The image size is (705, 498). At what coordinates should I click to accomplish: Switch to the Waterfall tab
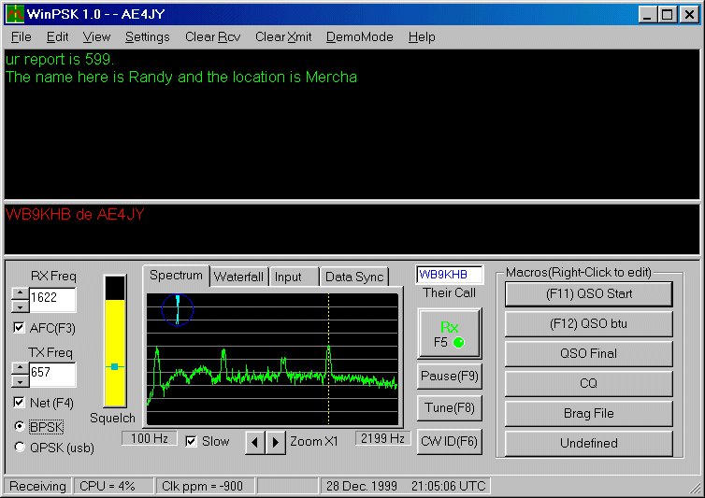238,277
